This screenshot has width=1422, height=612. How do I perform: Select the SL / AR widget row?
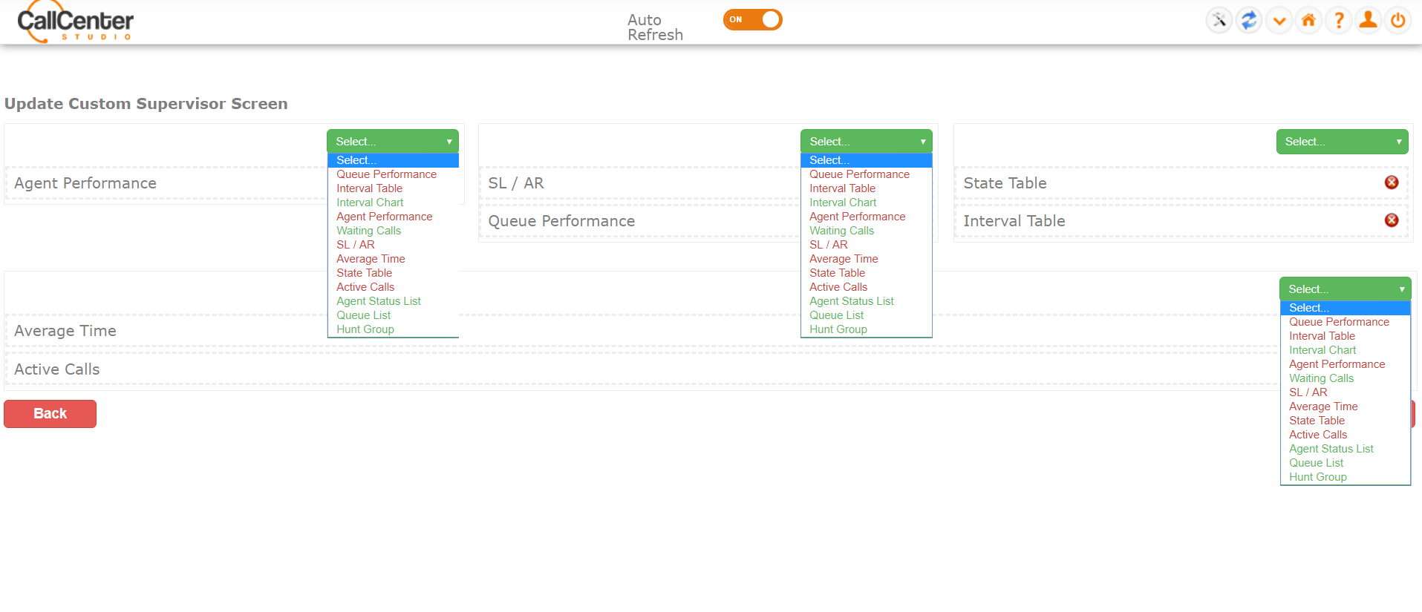click(x=640, y=183)
